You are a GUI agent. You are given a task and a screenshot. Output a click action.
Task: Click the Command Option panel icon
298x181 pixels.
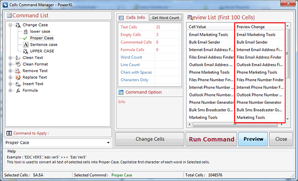(x=121, y=92)
